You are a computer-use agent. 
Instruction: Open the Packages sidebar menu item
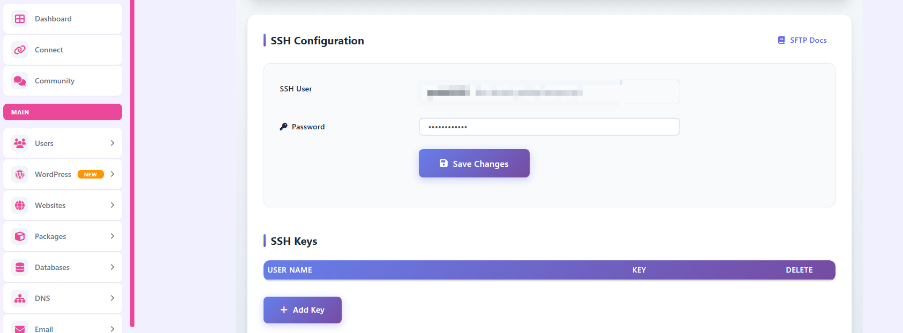tap(63, 236)
